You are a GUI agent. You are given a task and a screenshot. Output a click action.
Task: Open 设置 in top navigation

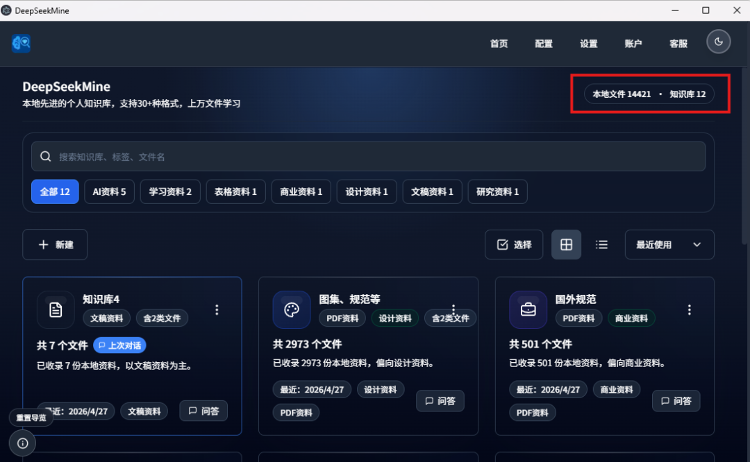pyautogui.click(x=589, y=44)
